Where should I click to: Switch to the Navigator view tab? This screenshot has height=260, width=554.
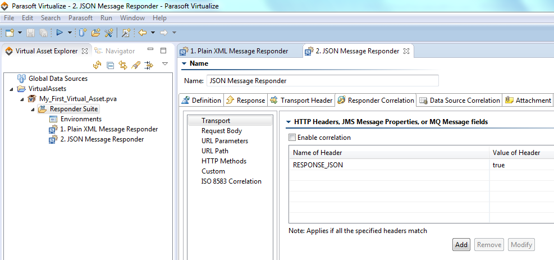[115, 51]
